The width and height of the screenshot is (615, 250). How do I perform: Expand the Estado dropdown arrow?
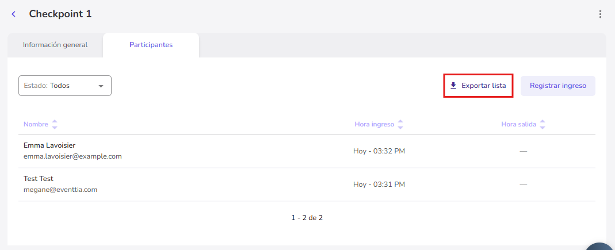(x=101, y=86)
